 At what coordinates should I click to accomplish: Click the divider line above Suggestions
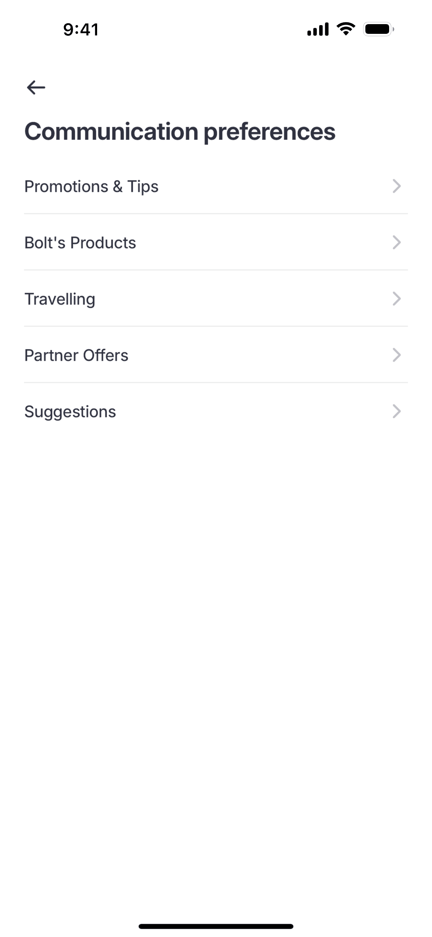[216, 383]
